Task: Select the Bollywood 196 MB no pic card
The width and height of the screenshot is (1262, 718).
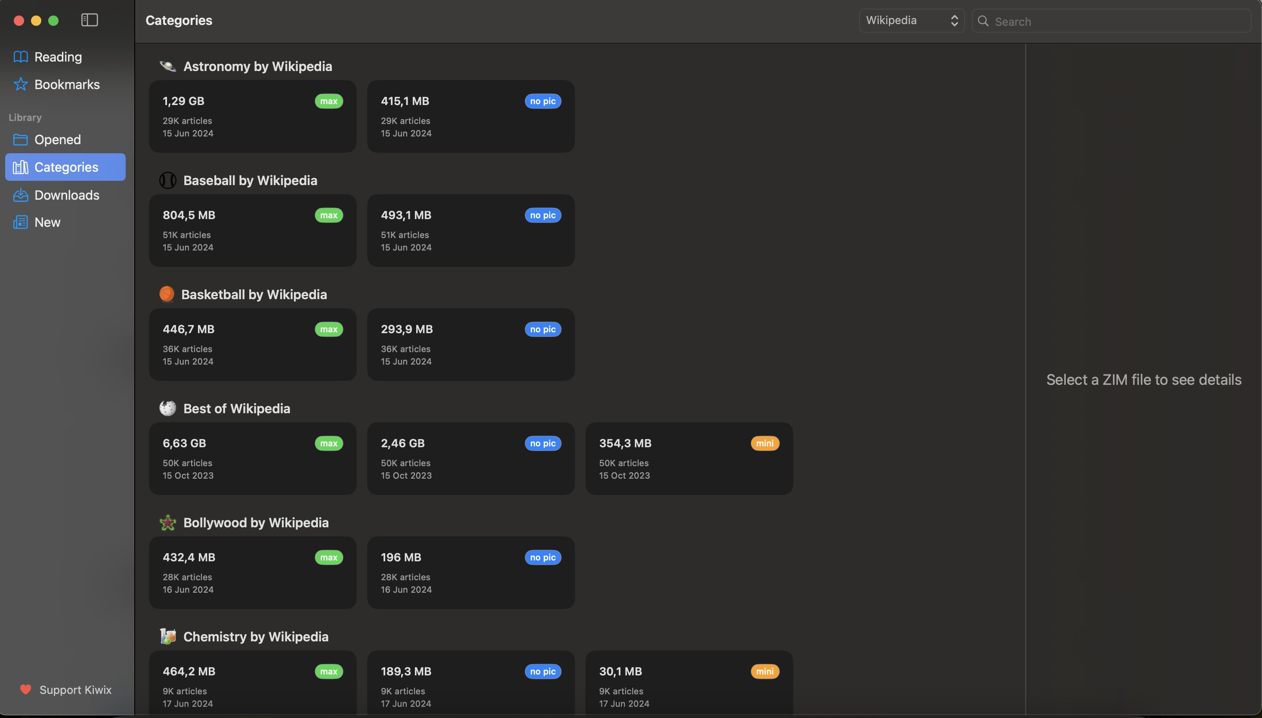Action: [471, 573]
